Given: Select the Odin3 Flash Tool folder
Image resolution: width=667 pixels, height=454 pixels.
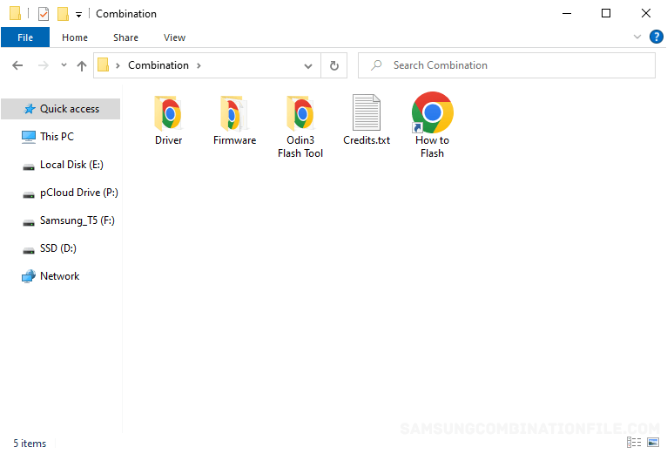Looking at the screenshot, I should (x=300, y=126).
